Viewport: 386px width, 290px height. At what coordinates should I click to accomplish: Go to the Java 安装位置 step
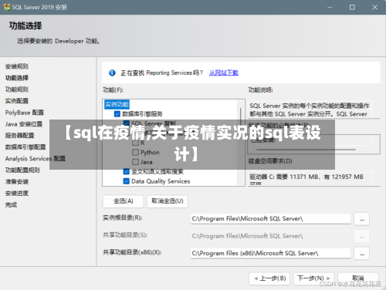24,124
